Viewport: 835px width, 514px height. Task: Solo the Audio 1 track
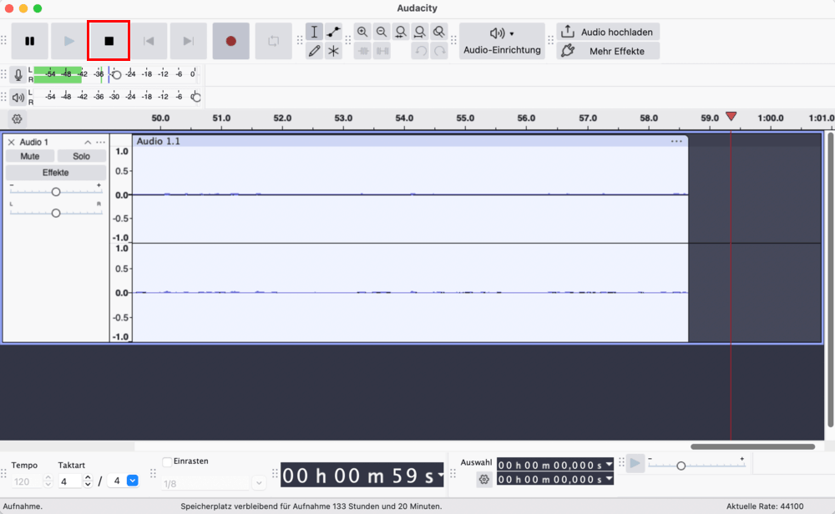click(x=82, y=156)
